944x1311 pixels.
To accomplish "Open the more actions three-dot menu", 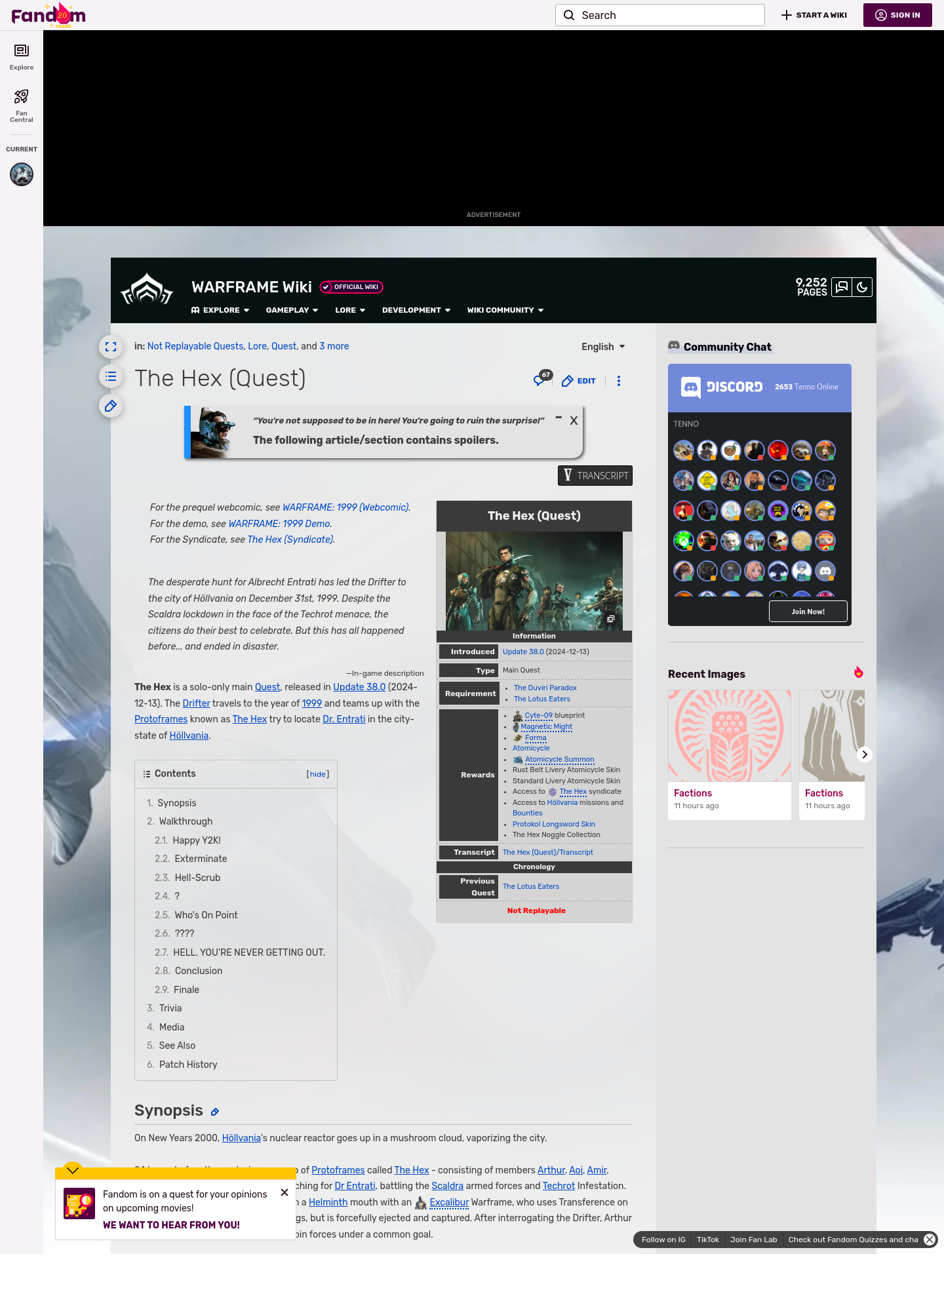I will pos(619,381).
